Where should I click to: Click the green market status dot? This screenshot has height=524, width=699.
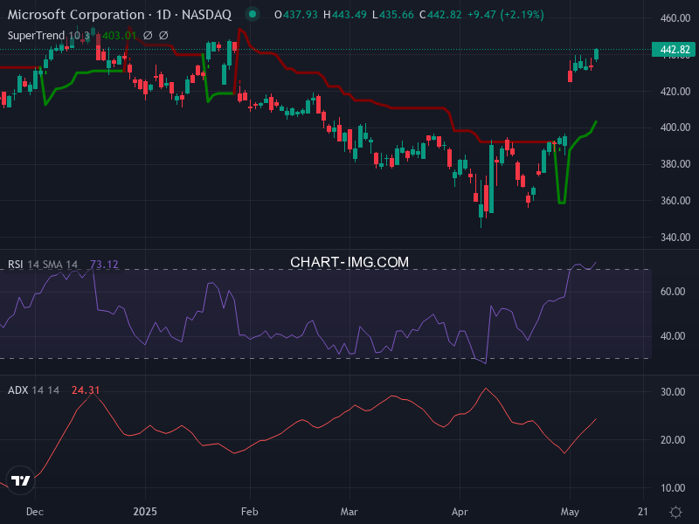253,14
